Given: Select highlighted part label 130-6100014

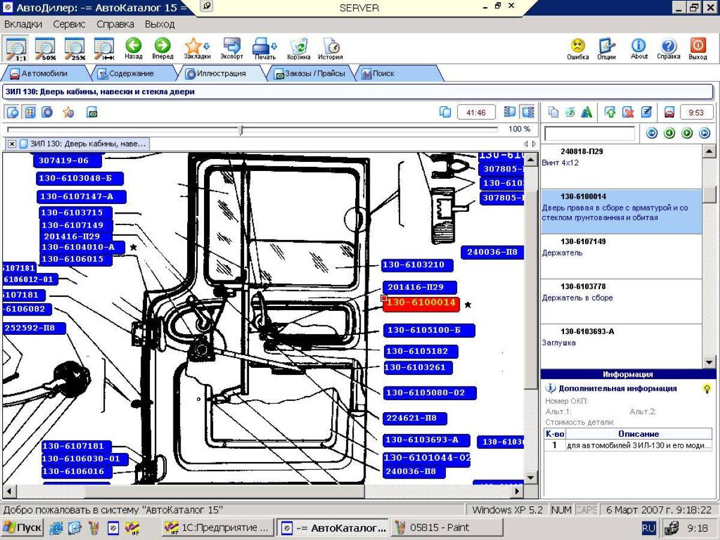Looking at the screenshot, I should 421,304.
